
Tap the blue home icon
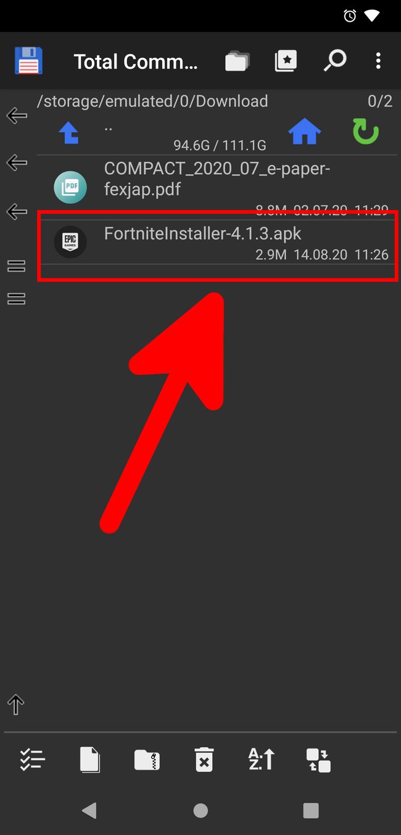pos(305,131)
